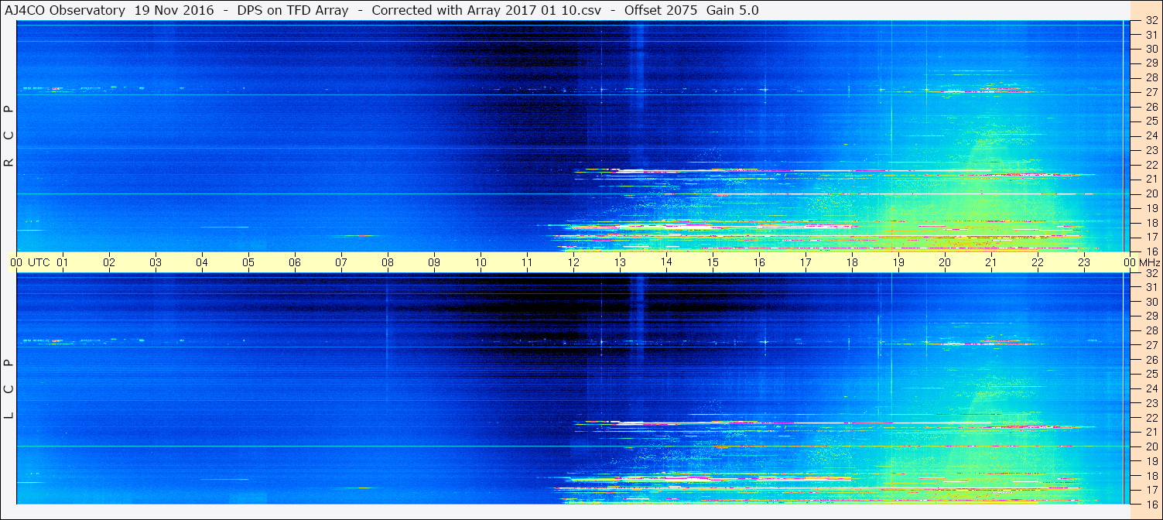Select the 17 MHz label on the LCP scale
This screenshot has width=1163, height=520.
tap(1151, 490)
